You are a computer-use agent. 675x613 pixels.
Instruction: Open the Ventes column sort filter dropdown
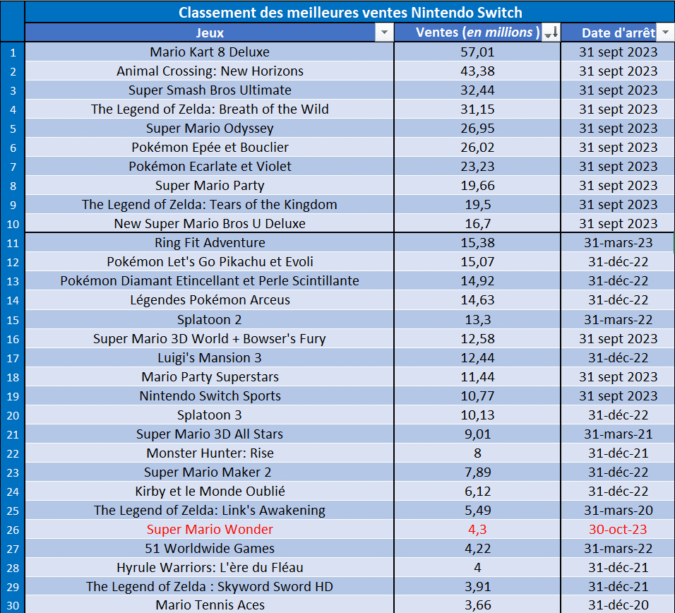point(551,32)
